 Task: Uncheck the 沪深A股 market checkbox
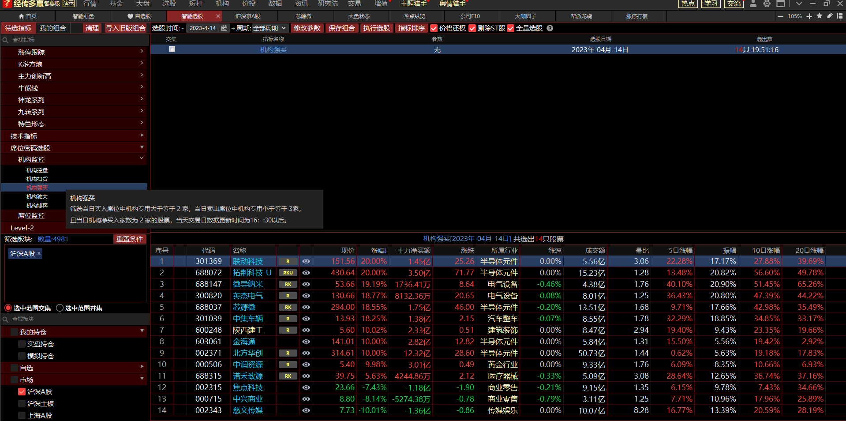[x=22, y=392]
